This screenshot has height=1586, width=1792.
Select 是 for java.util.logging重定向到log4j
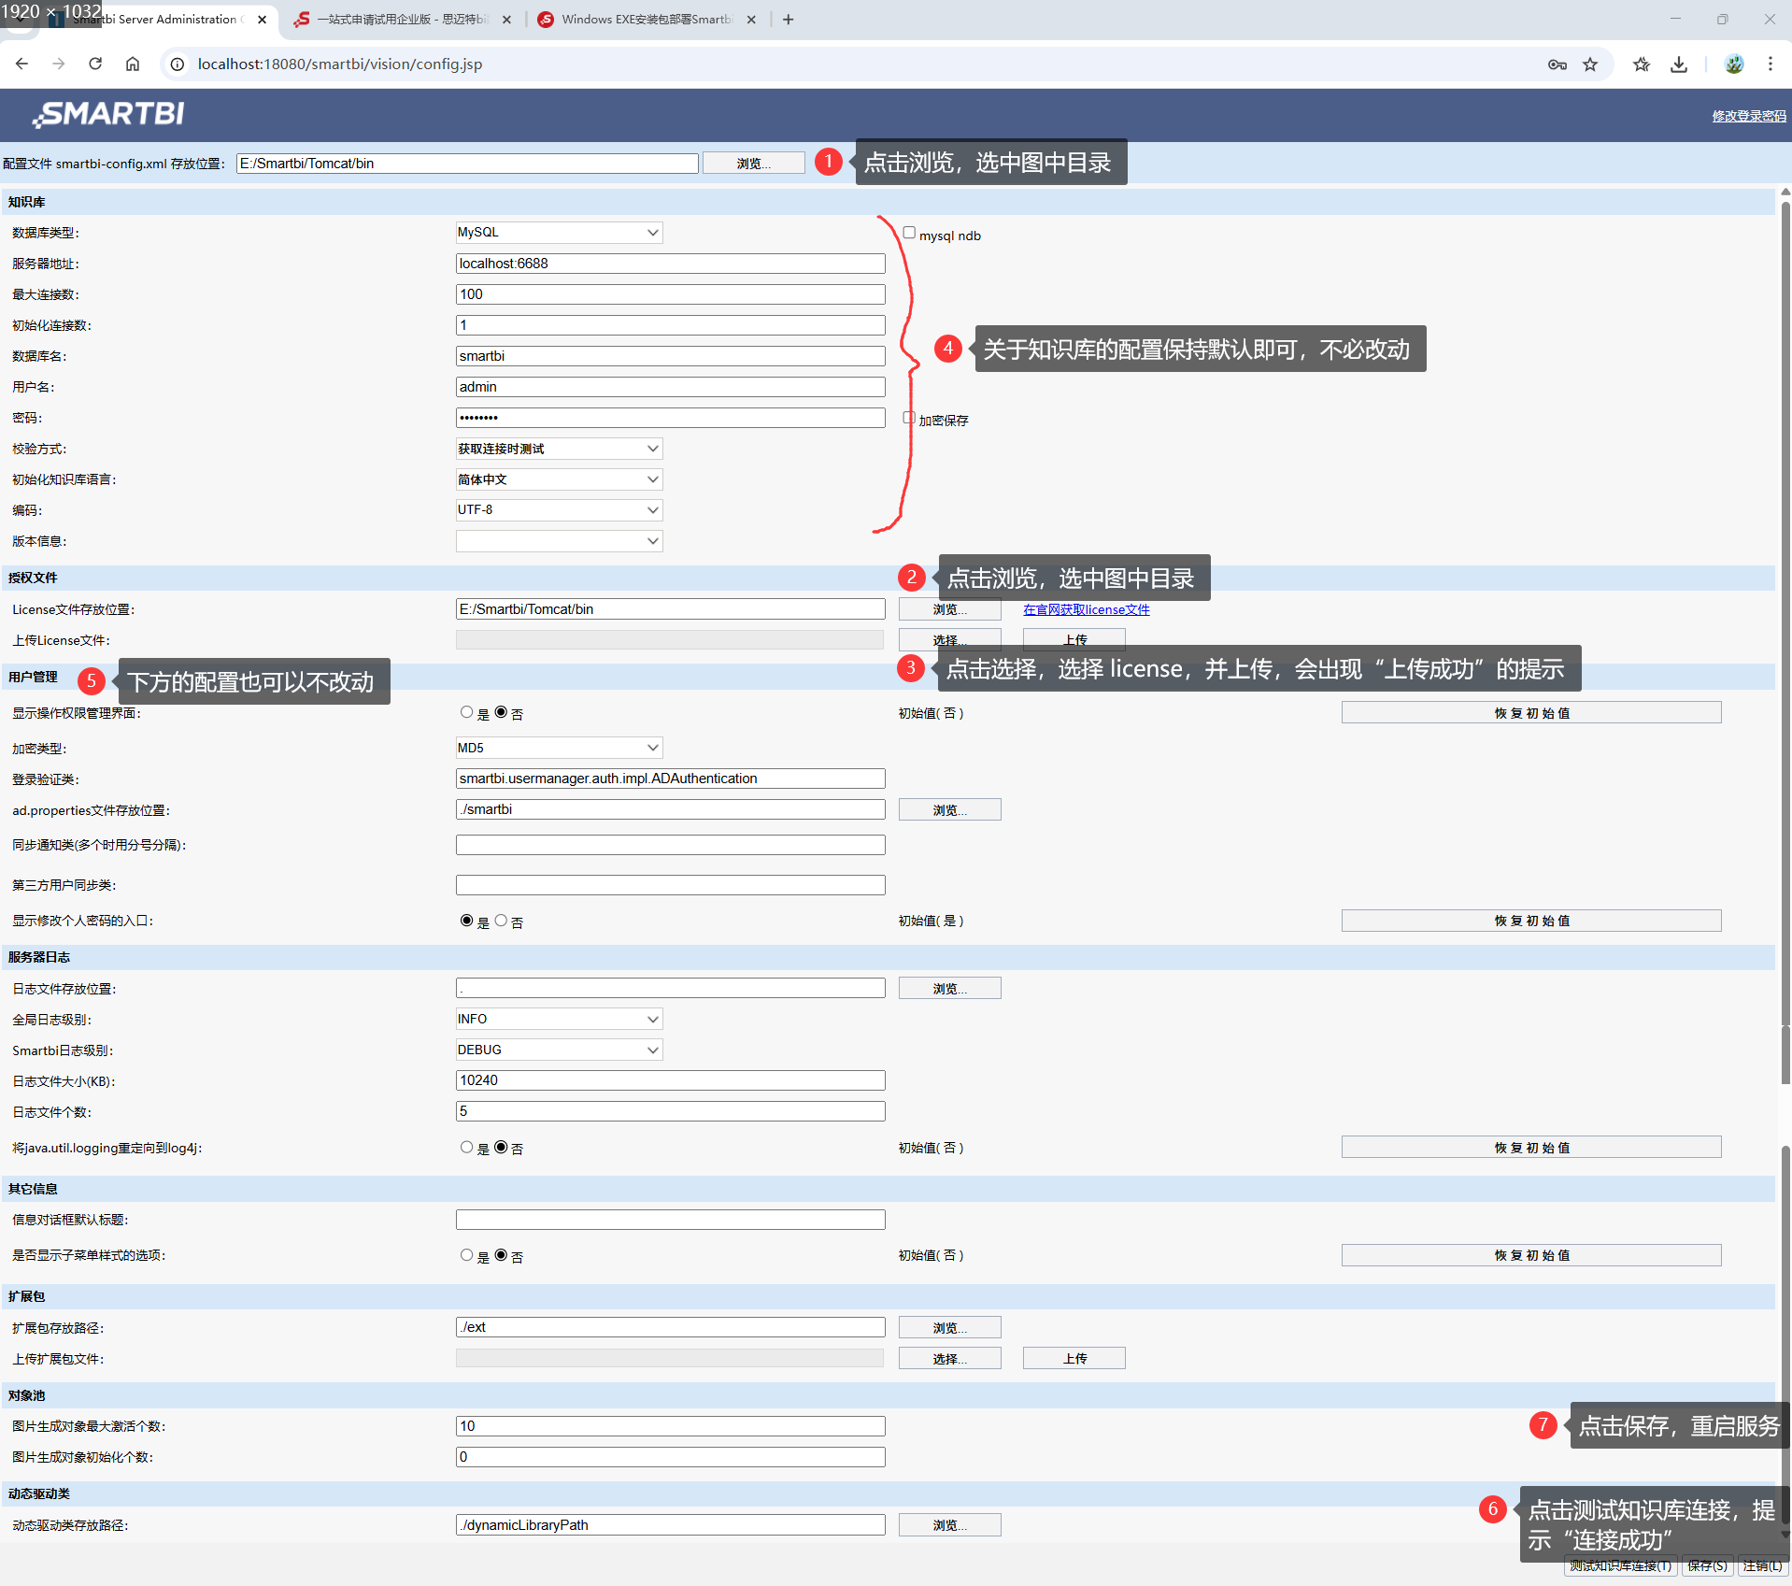(466, 1147)
